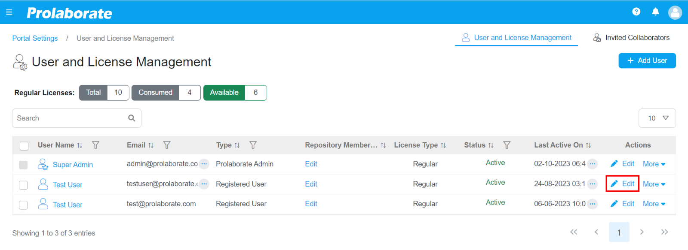Select checkbox for testuser@prolaborate row
Viewport: 688px width, 250px height.
[23, 185]
